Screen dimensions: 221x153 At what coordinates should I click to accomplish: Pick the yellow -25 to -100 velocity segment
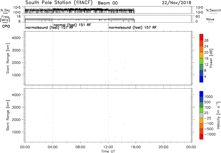coord(201,121)
